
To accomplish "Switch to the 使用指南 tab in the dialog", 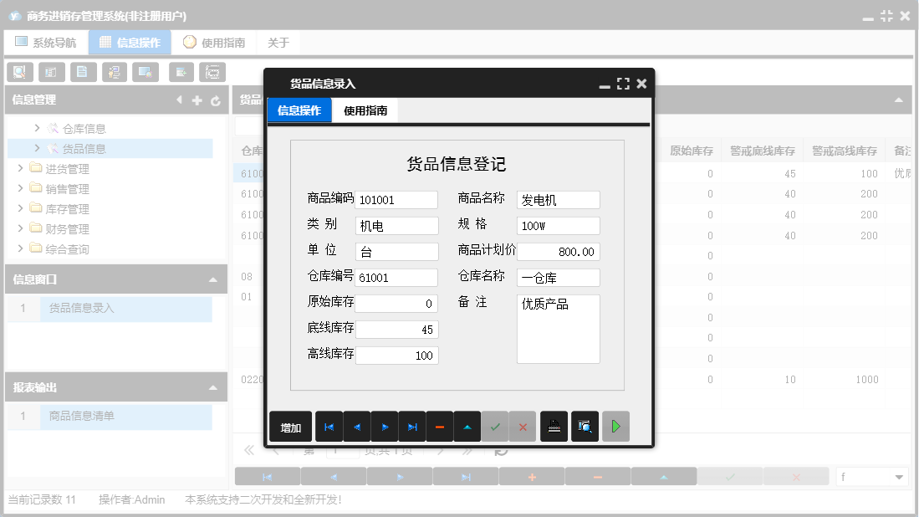I will coord(365,110).
